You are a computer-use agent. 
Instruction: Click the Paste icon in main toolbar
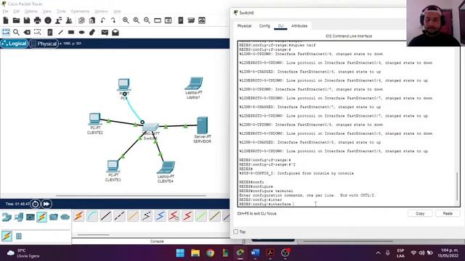pyautogui.click(x=92, y=20)
